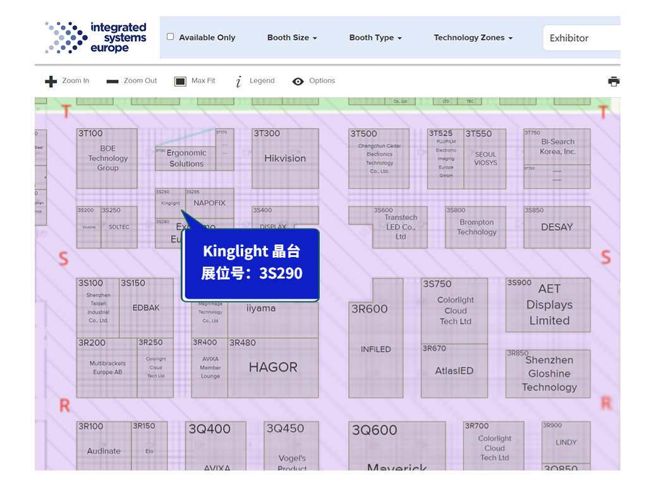This screenshot has height=485, width=647.
Task: Click the NAPOFIX booth 3S295
Action: (209, 203)
